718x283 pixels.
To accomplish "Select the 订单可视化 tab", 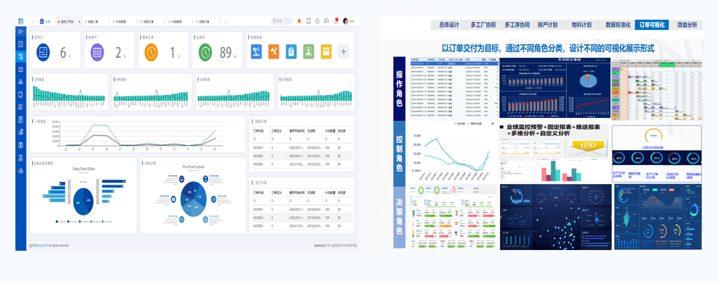I will pos(652,25).
